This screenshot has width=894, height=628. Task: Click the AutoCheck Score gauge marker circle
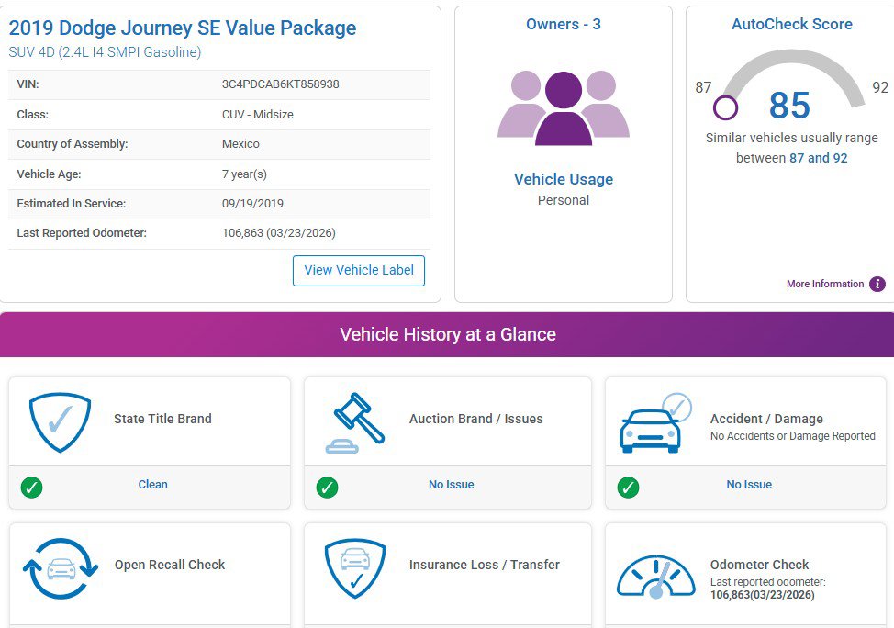coord(725,107)
